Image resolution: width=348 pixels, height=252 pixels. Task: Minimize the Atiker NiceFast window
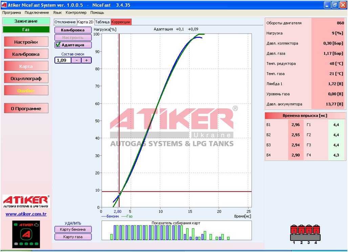pyautogui.click(x=327, y=5)
